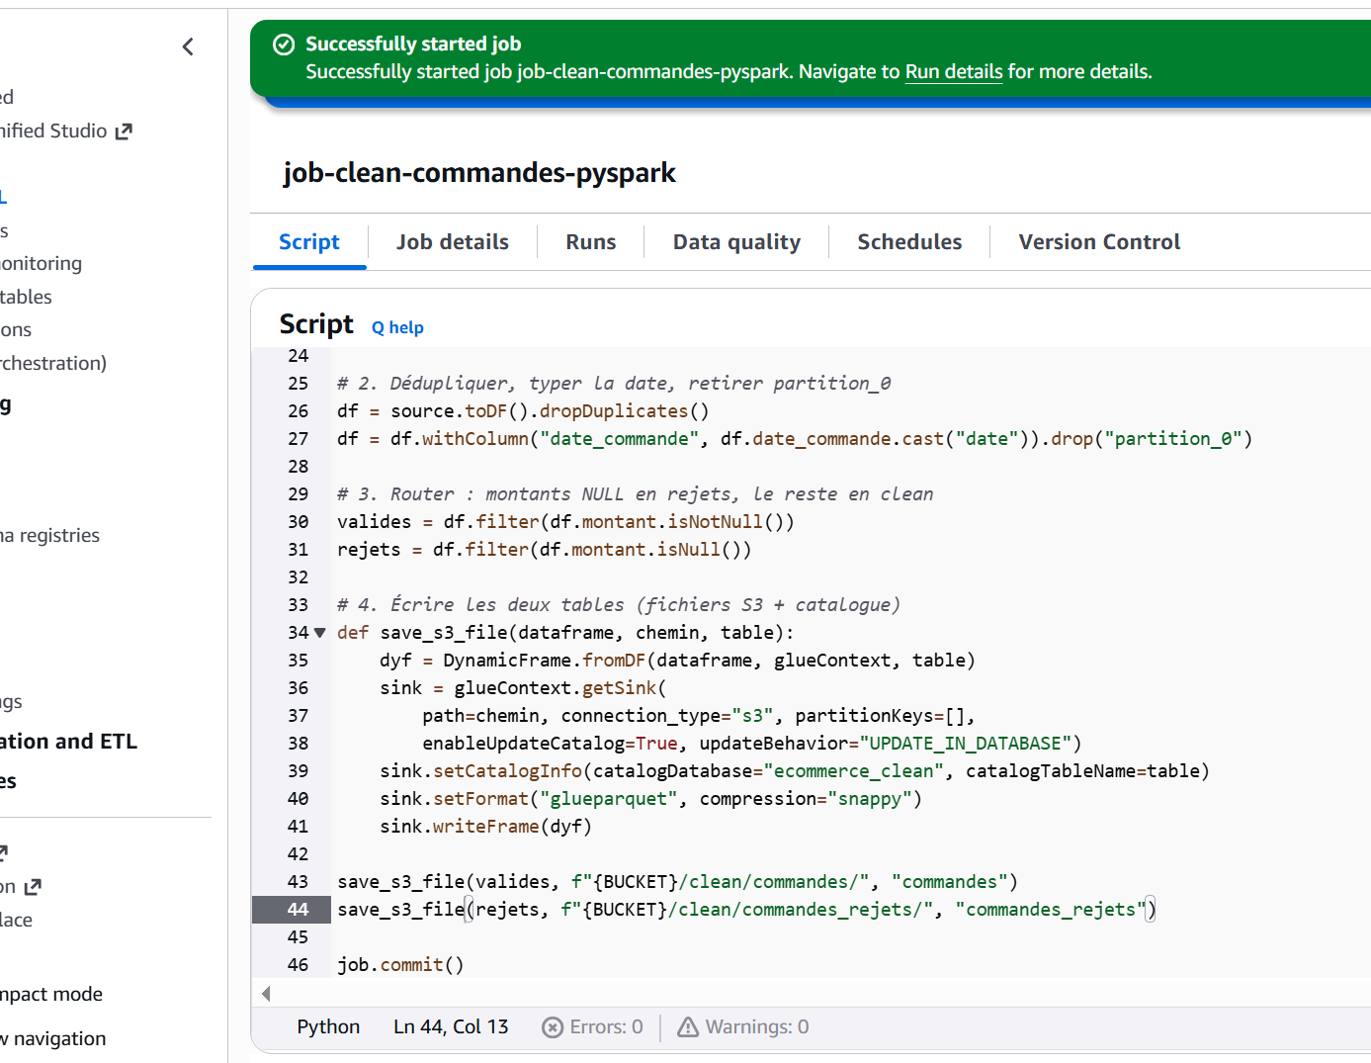1371x1063 pixels.
Task: Click the onitoring sidebar item
Action: [x=41, y=264]
